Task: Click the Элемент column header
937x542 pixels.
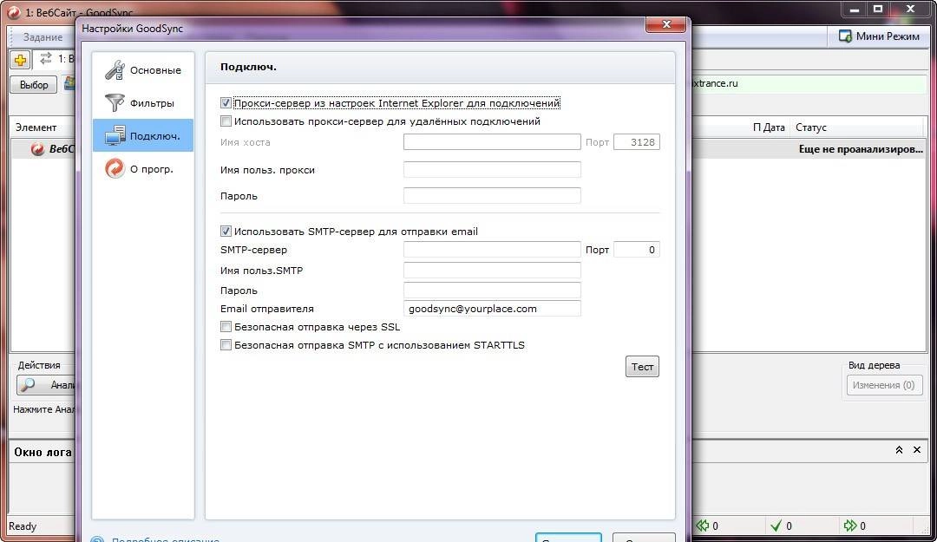Action: (36, 127)
